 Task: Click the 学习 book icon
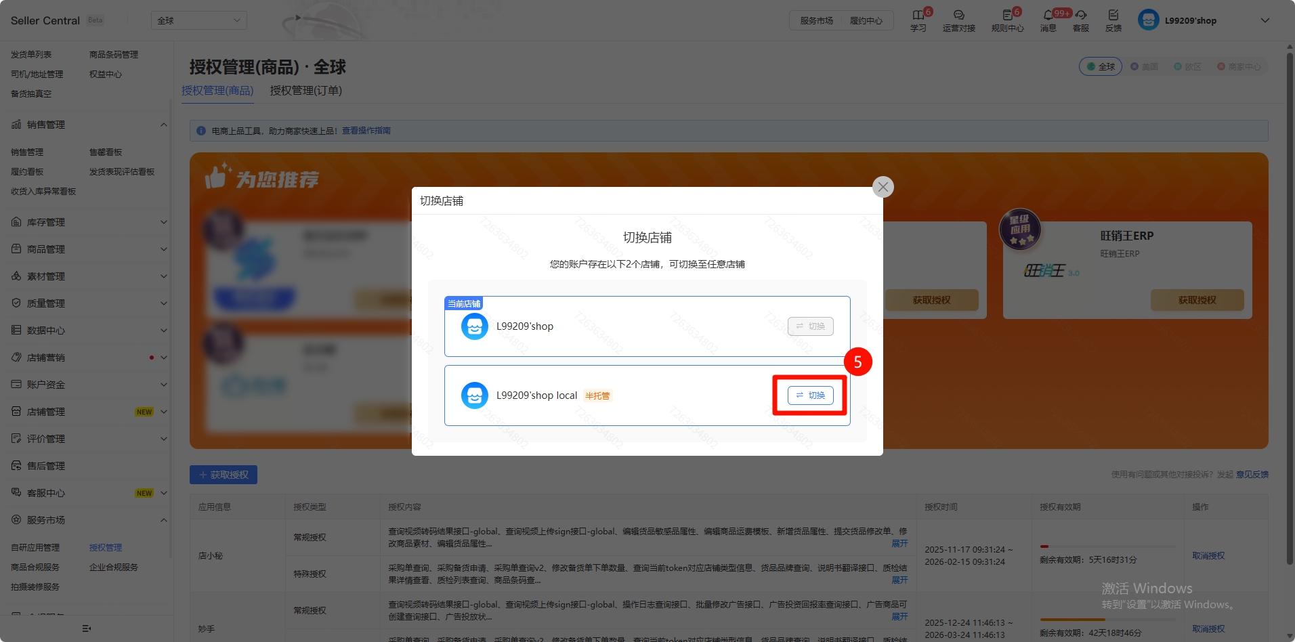click(x=918, y=16)
